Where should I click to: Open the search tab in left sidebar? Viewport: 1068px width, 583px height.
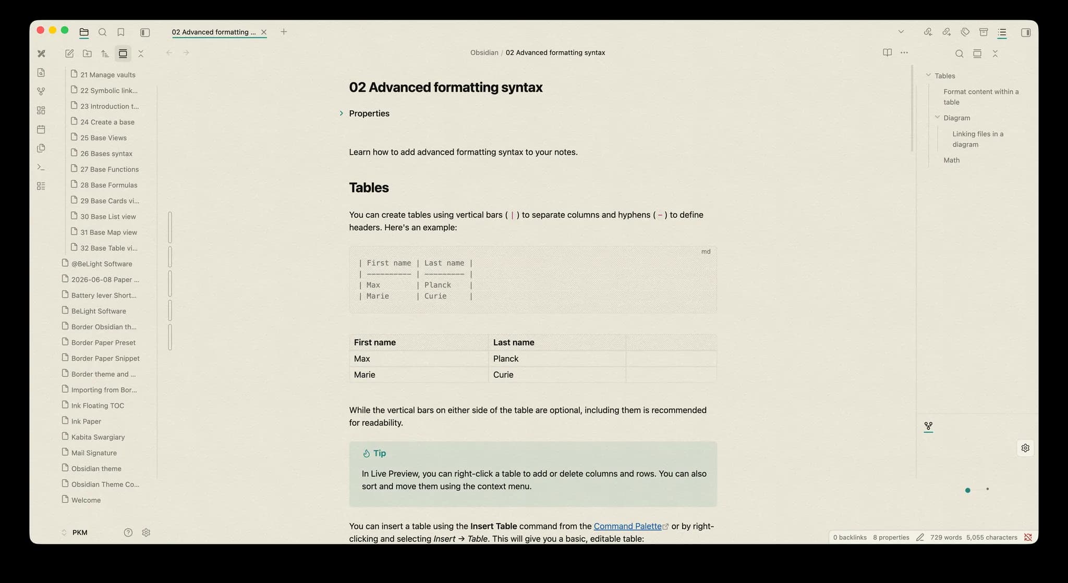103,32
